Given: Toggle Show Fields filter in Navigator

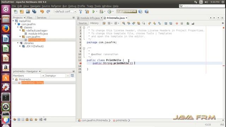Looking at the screenshot, I should 19,119.
